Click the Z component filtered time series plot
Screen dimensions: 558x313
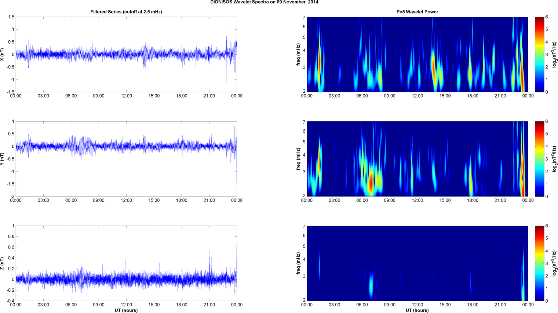pyautogui.click(x=126, y=263)
